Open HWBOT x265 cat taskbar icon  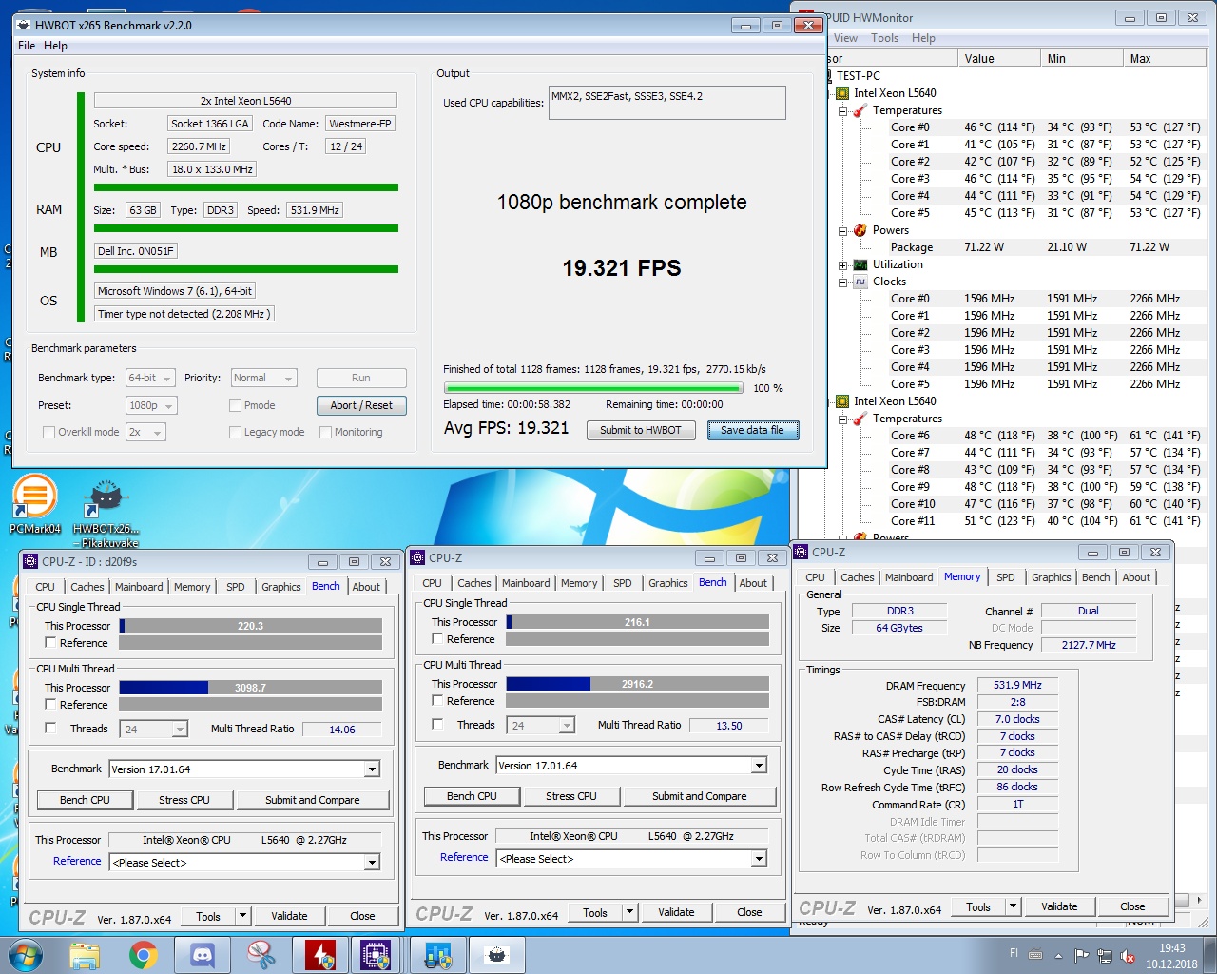click(x=496, y=955)
